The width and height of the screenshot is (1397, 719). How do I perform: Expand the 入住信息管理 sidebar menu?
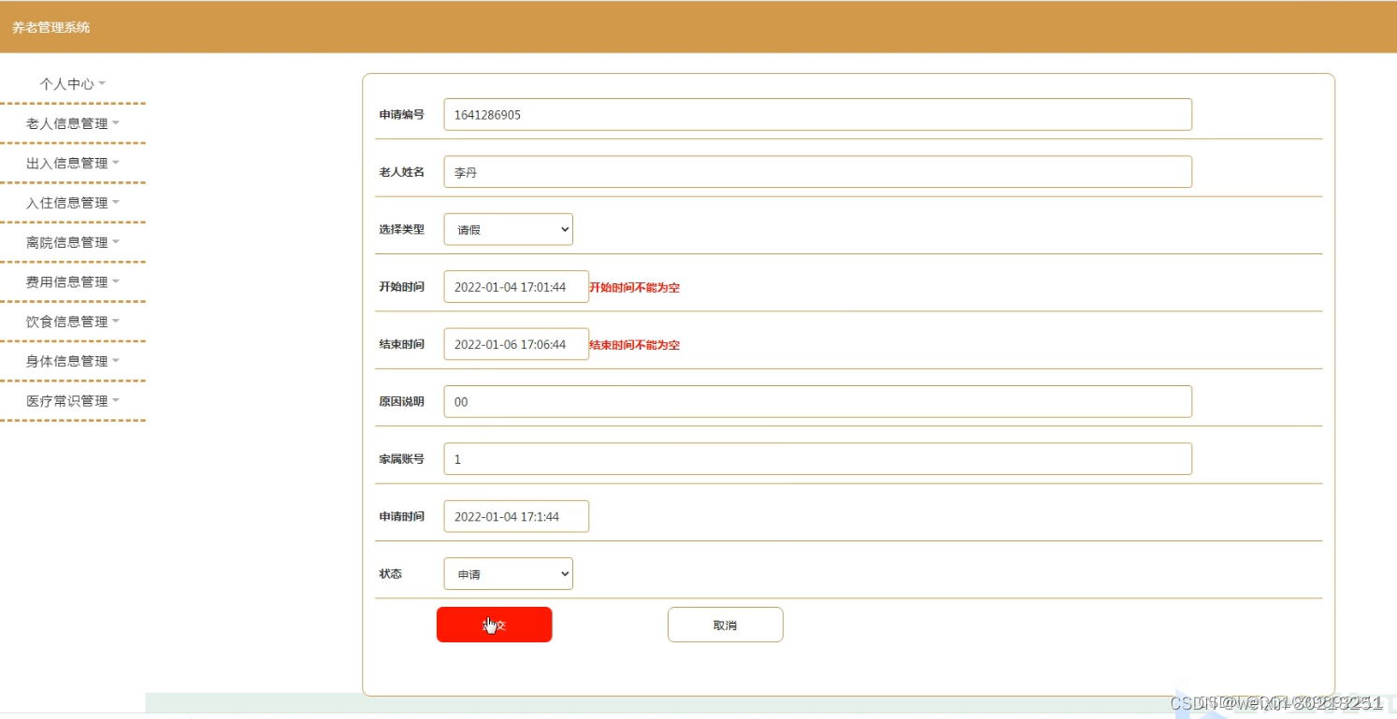(73, 202)
